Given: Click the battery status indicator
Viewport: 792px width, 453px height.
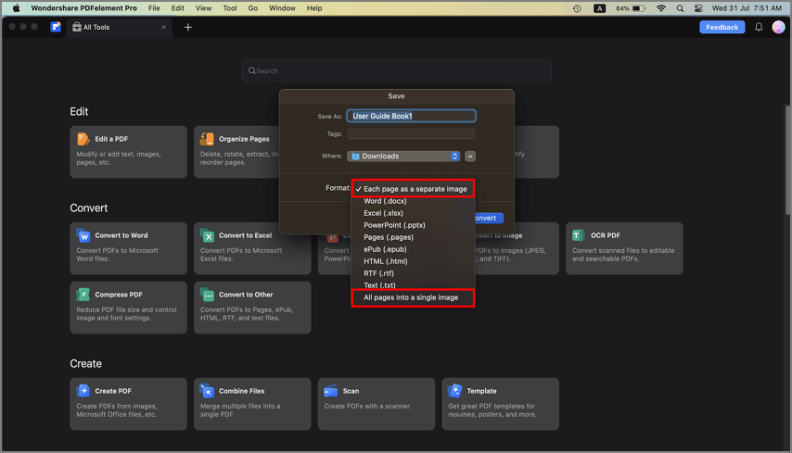Looking at the screenshot, I should click(x=631, y=8).
